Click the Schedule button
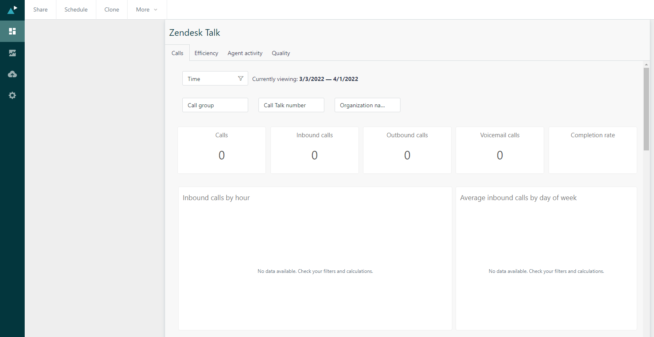The height and width of the screenshot is (337, 654). [76, 9]
